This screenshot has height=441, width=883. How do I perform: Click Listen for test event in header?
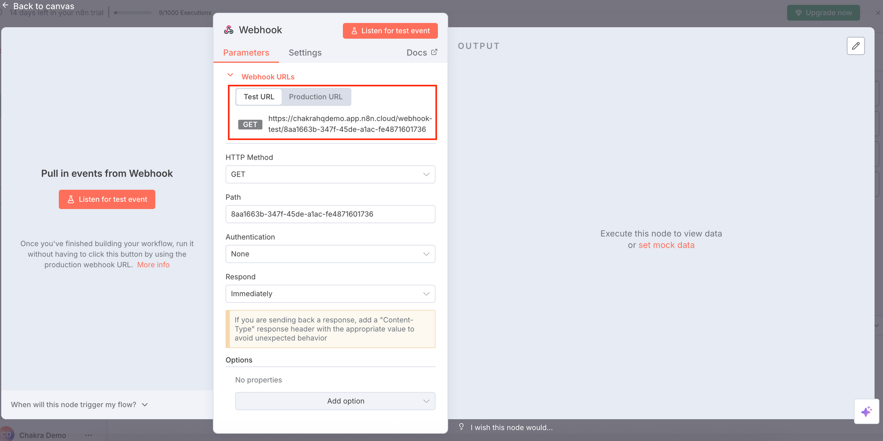coord(390,31)
